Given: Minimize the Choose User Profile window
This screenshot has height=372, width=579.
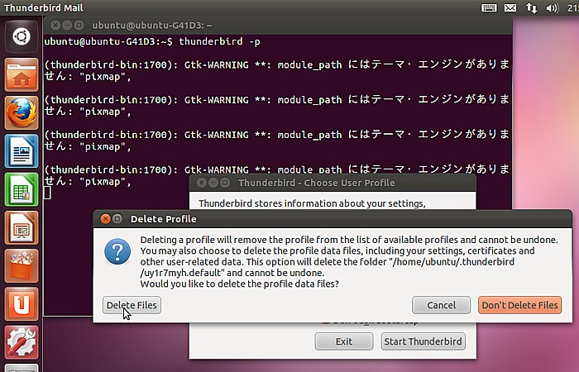Looking at the screenshot, I should pyautogui.click(x=213, y=183).
